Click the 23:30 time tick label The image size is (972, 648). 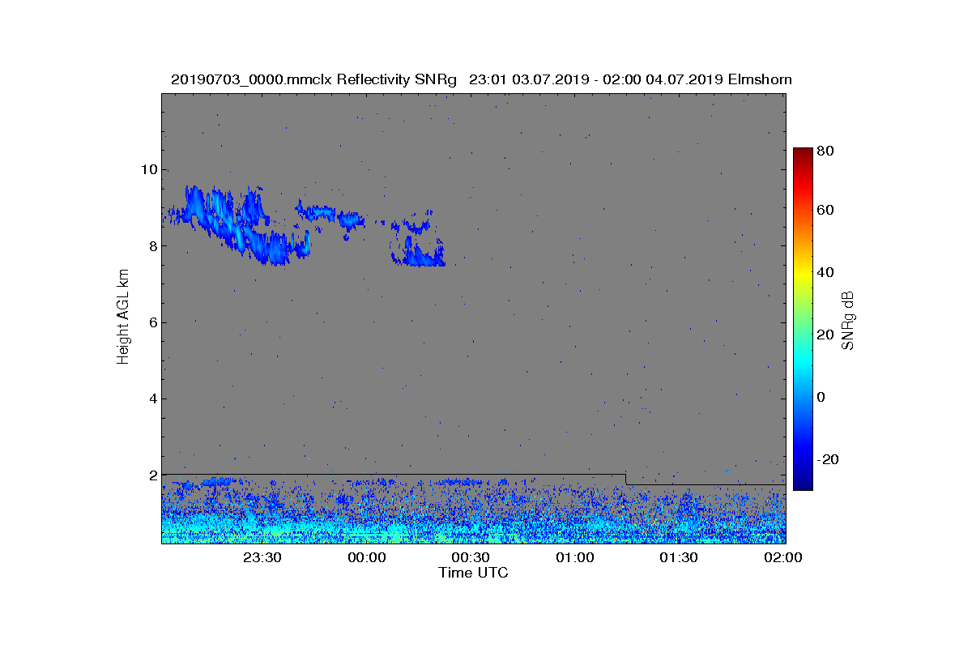coord(262,557)
